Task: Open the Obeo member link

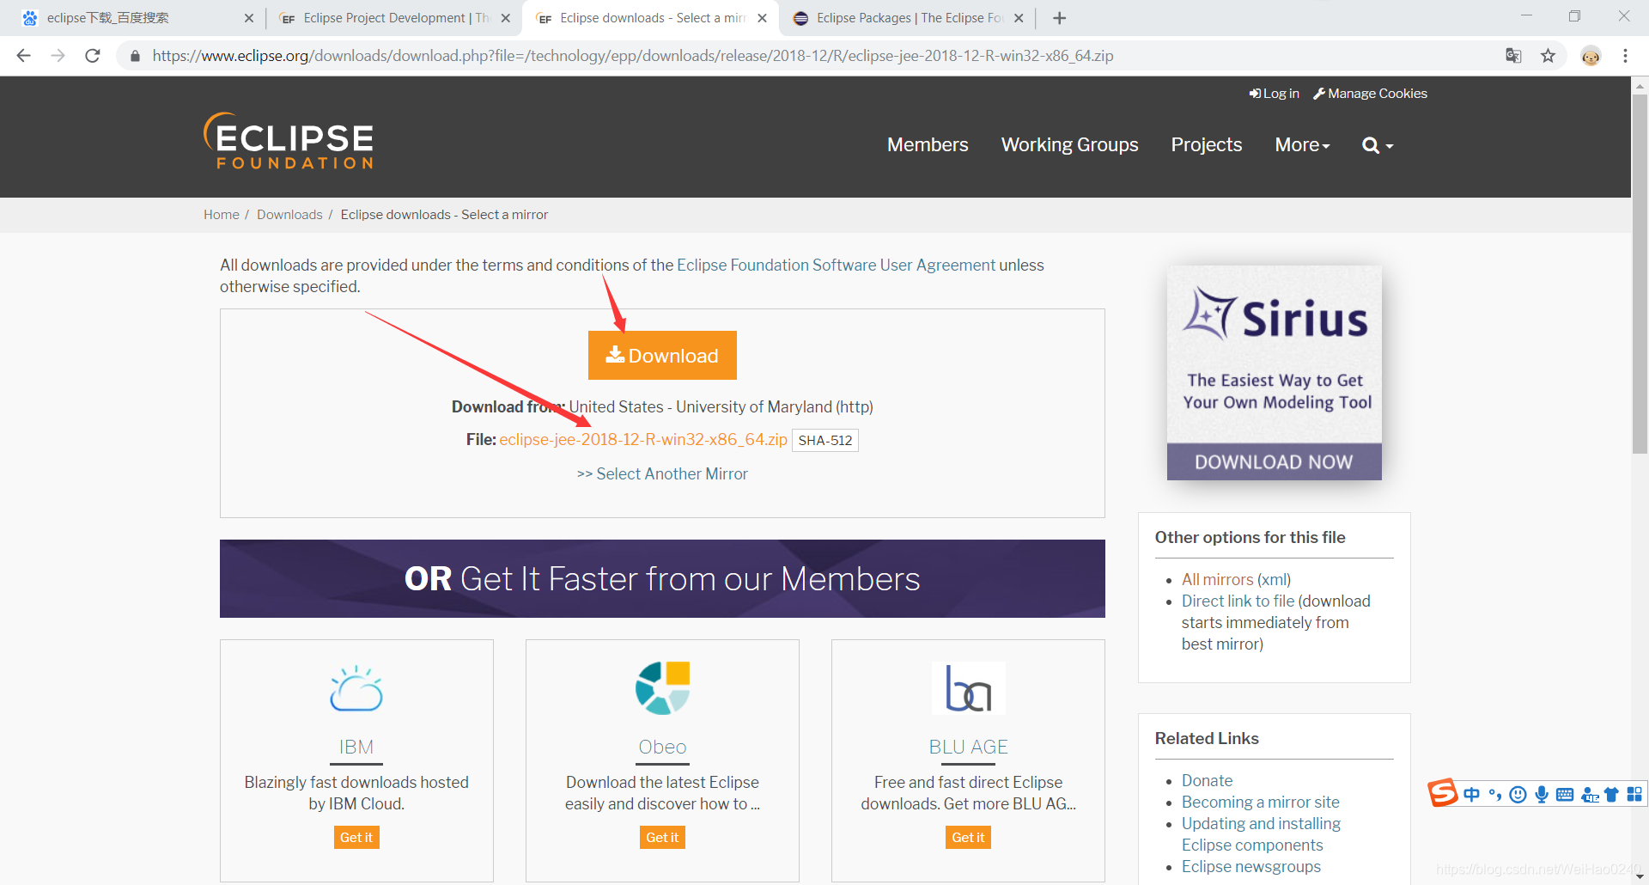Action: (662, 748)
